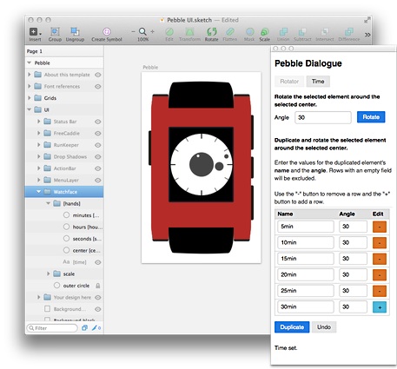This screenshot has height=369, width=397.
Task: Click the Filter search field
Action: pyautogui.click(x=52, y=328)
